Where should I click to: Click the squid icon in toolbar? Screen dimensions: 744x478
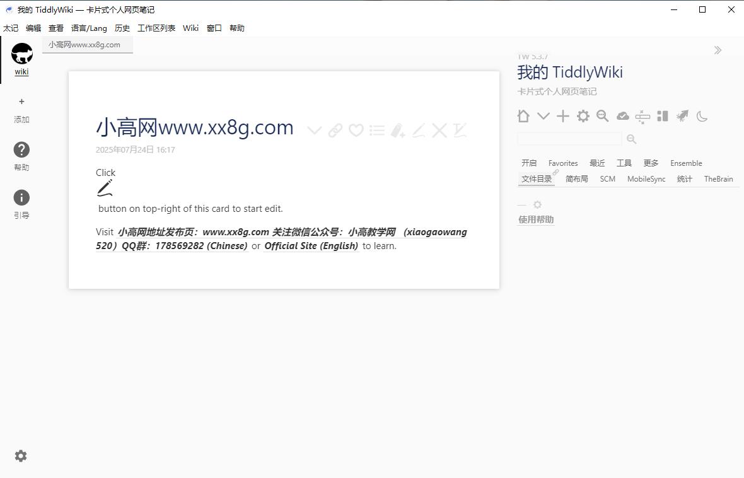tap(682, 116)
